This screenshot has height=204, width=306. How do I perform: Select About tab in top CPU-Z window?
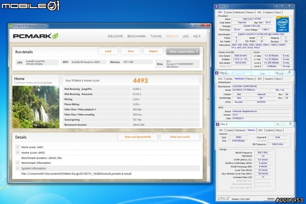point(278,12)
